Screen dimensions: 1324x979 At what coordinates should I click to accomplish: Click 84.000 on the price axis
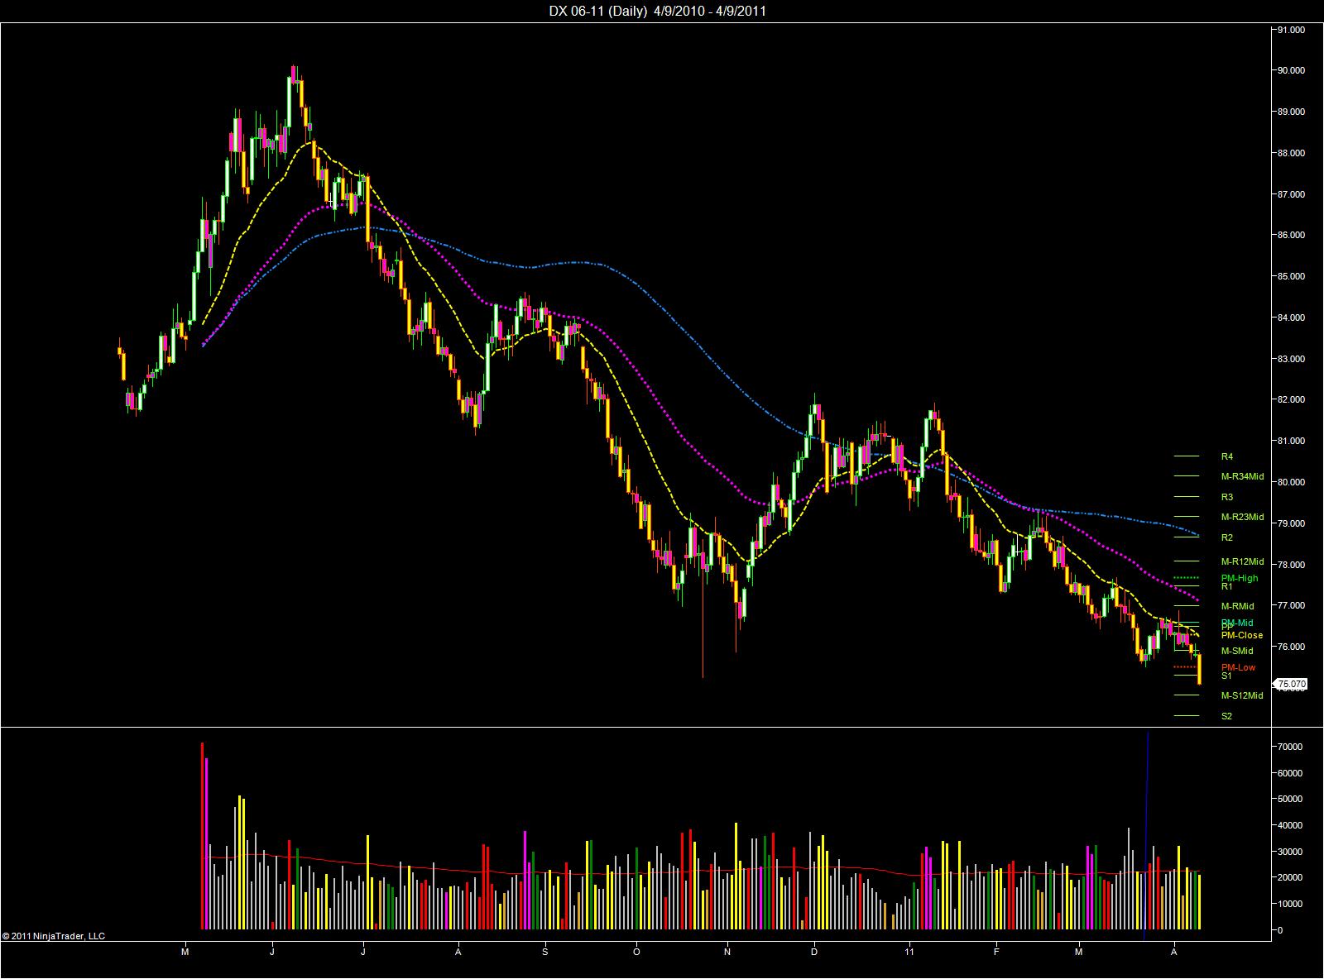point(1292,318)
